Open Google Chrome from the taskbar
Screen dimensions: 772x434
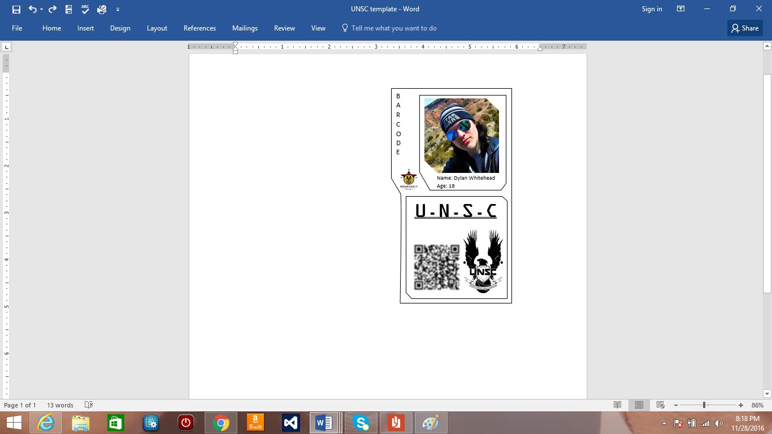point(221,423)
